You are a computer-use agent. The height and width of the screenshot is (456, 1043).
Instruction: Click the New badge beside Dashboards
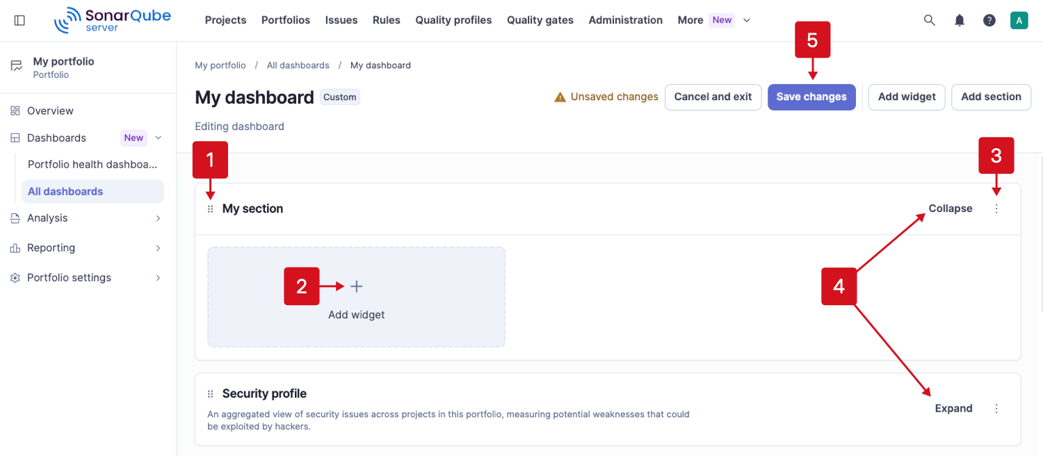(x=134, y=138)
